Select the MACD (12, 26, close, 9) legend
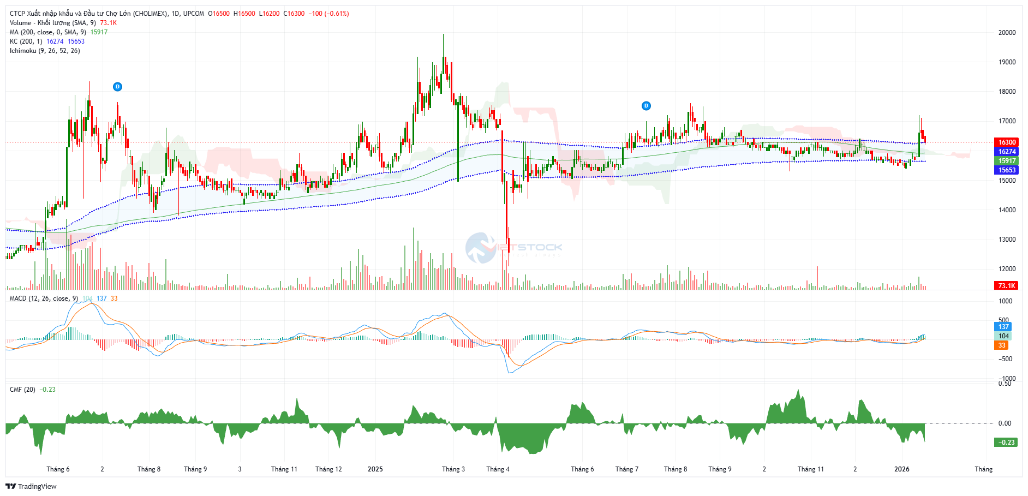This screenshot has width=1028, height=496. [x=44, y=298]
